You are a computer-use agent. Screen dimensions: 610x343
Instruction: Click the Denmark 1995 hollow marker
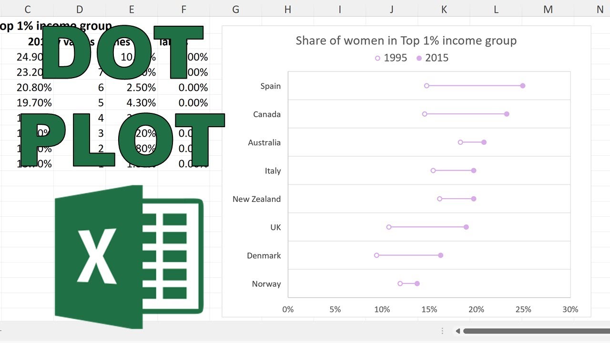point(376,255)
